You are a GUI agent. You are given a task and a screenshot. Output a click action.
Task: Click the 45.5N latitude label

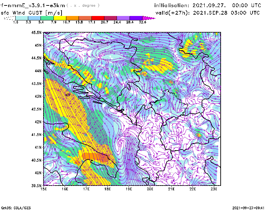point(36,32)
